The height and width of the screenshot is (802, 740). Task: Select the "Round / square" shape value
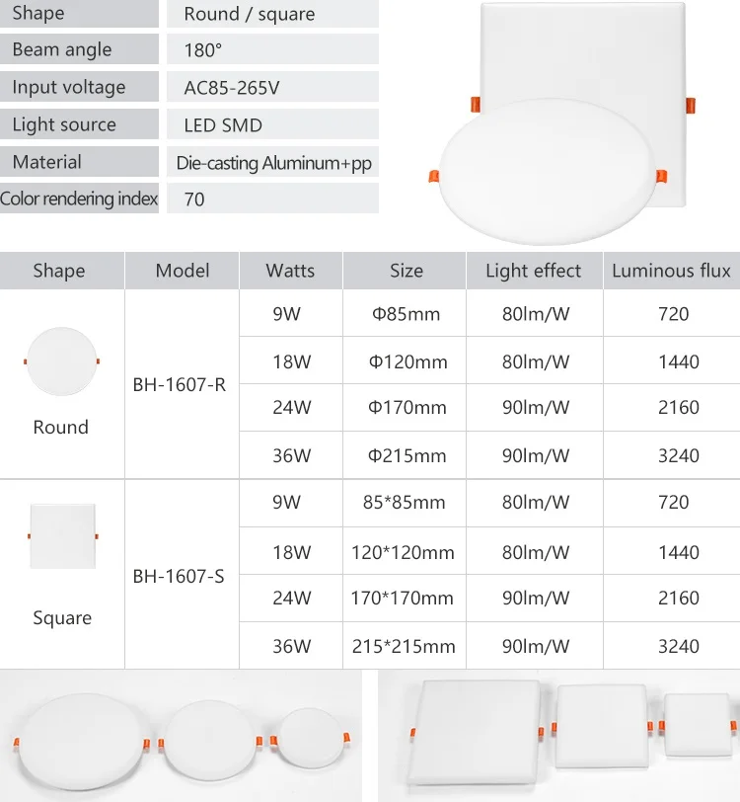[x=250, y=14]
